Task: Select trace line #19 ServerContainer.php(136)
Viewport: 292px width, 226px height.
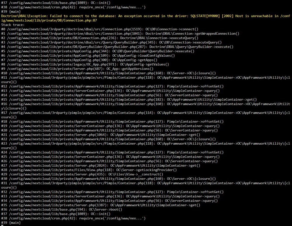Action: coord(110,126)
